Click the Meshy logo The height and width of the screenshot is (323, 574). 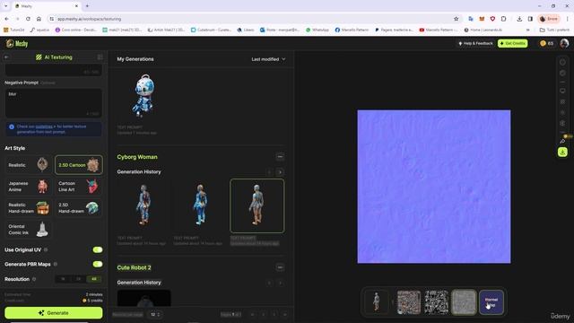click(17, 44)
